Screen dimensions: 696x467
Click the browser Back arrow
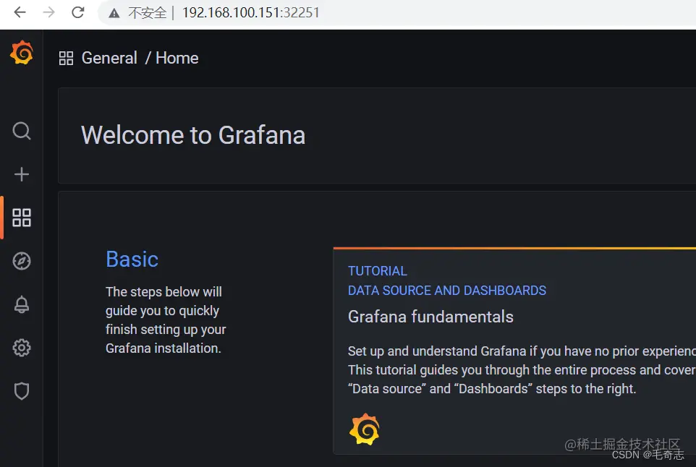tap(20, 12)
